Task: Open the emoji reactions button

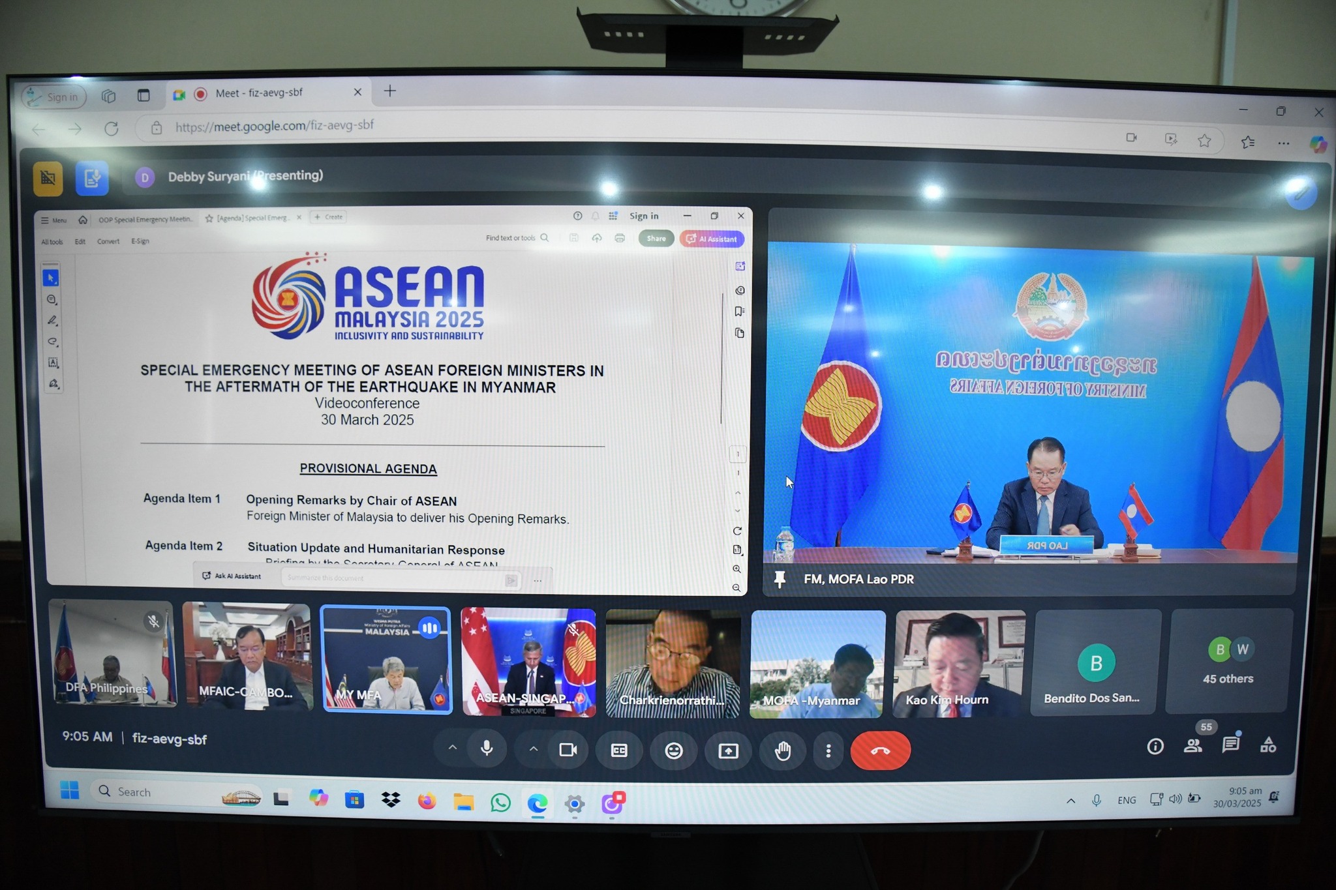Action: pyautogui.click(x=674, y=751)
